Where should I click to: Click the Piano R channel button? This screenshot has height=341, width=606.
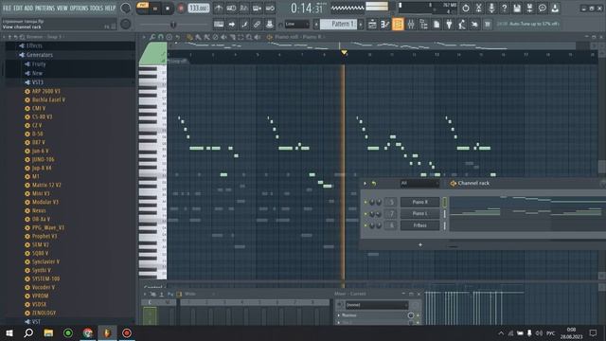pos(419,202)
